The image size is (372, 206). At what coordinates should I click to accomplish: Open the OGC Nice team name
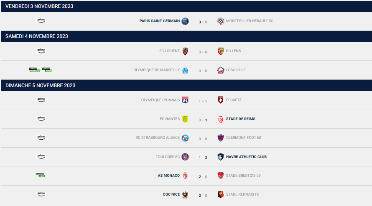point(171,194)
